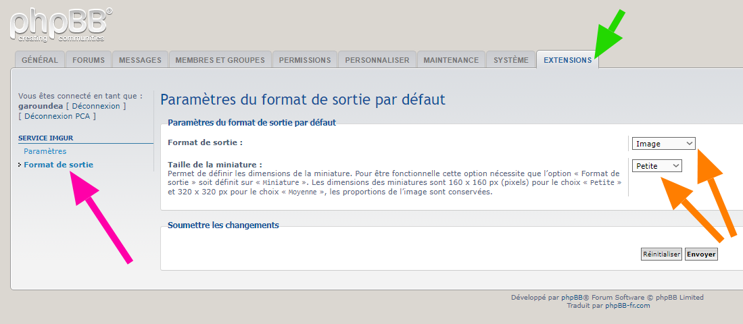Submit changes with the Envoyer button
The width and height of the screenshot is (743, 324).
coord(700,254)
